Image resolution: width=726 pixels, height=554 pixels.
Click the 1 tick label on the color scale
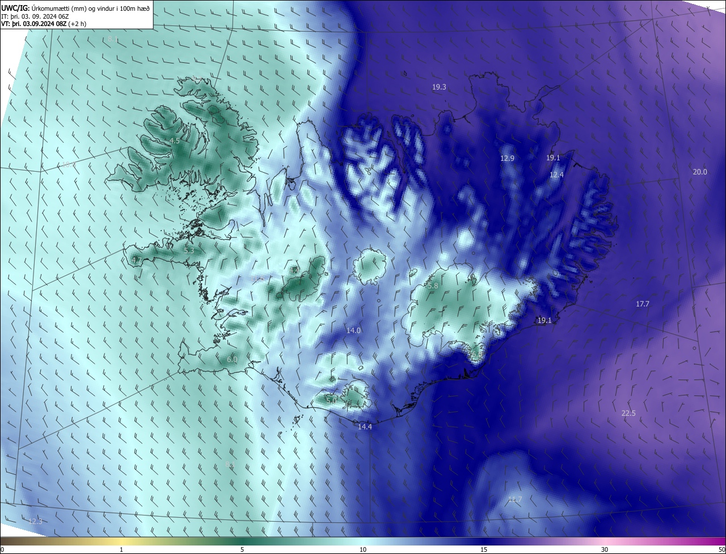click(x=121, y=549)
